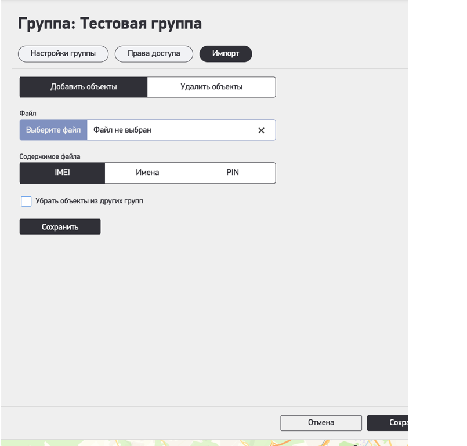Switch to the Права доступа tab

tap(154, 54)
